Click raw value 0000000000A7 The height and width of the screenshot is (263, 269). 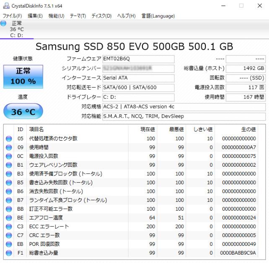239,147
